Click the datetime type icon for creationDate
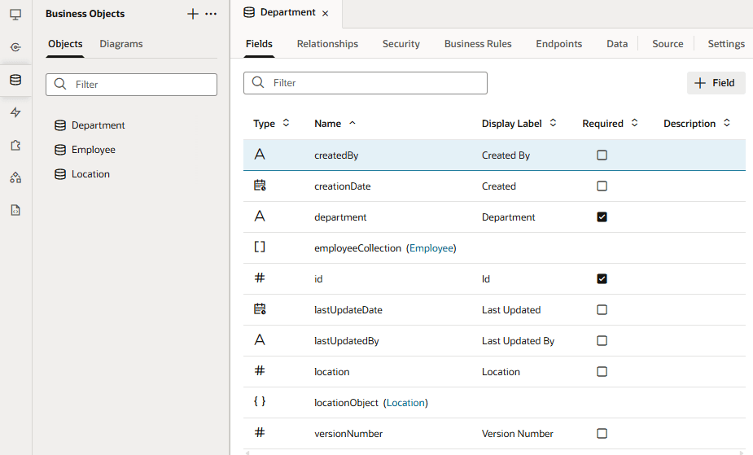Screen dimensions: 753x455 tap(260, 186)
